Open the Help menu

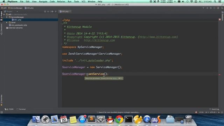coord(100,1)
